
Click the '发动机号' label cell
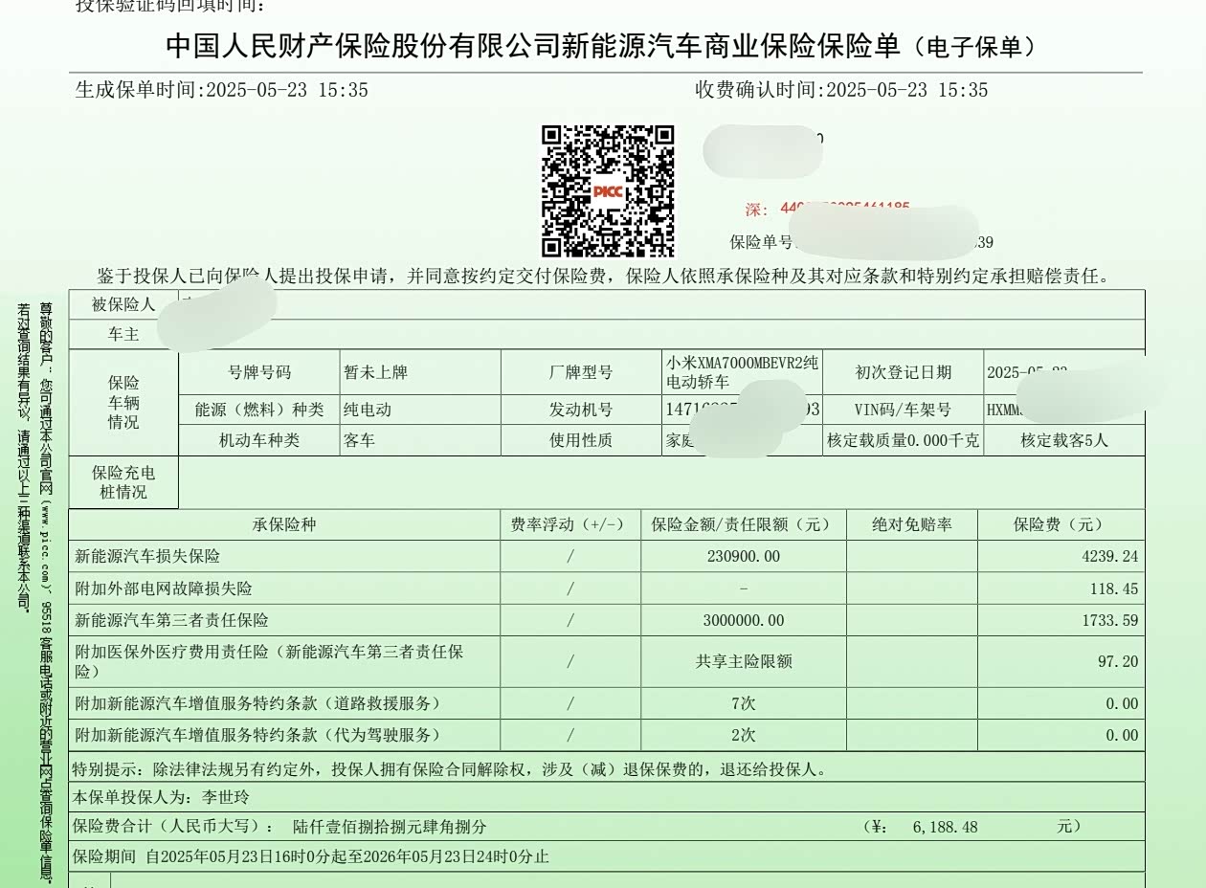[581, 410]
